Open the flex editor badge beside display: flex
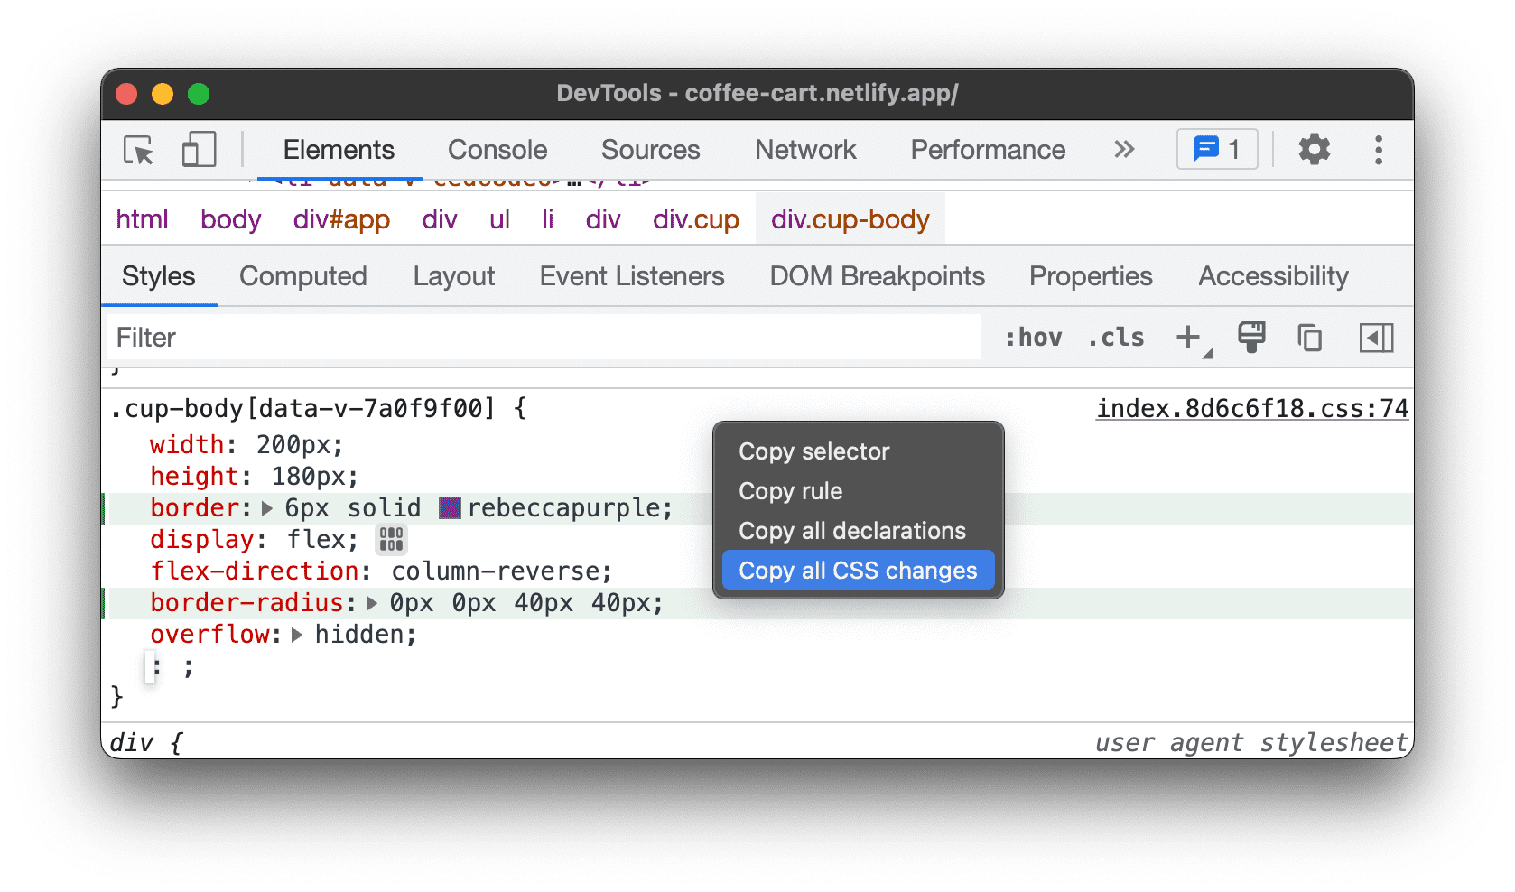 tap(390, 539)
